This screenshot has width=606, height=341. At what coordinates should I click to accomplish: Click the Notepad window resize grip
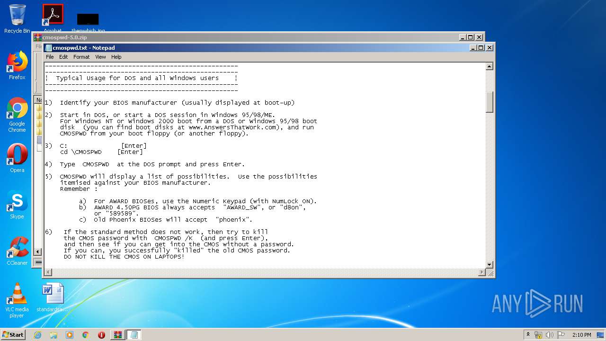coord(490,273)
